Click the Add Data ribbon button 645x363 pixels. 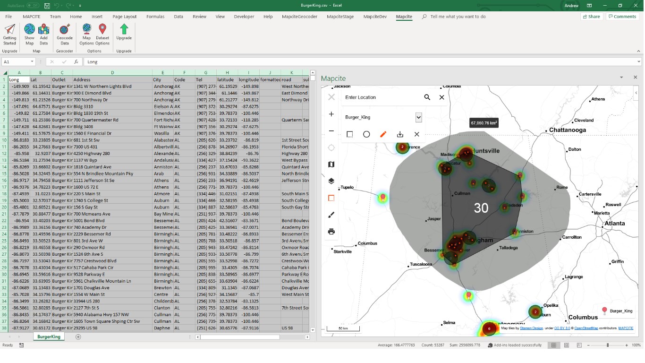pyautogui.click(x=43, y=35)
